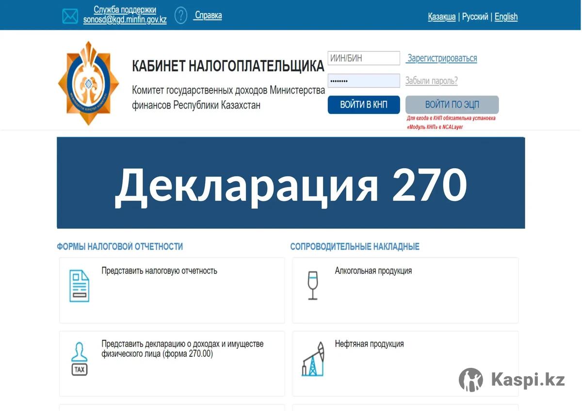Switch language to Қазақша
This screenshot has width=582, height=411.
pyautogui.click(x=441, y=17)
